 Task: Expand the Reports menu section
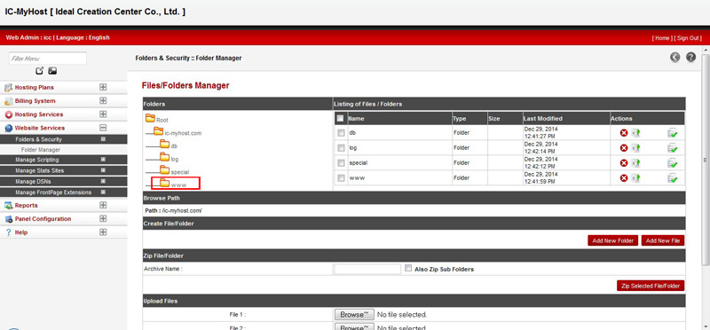pos(103,205)
